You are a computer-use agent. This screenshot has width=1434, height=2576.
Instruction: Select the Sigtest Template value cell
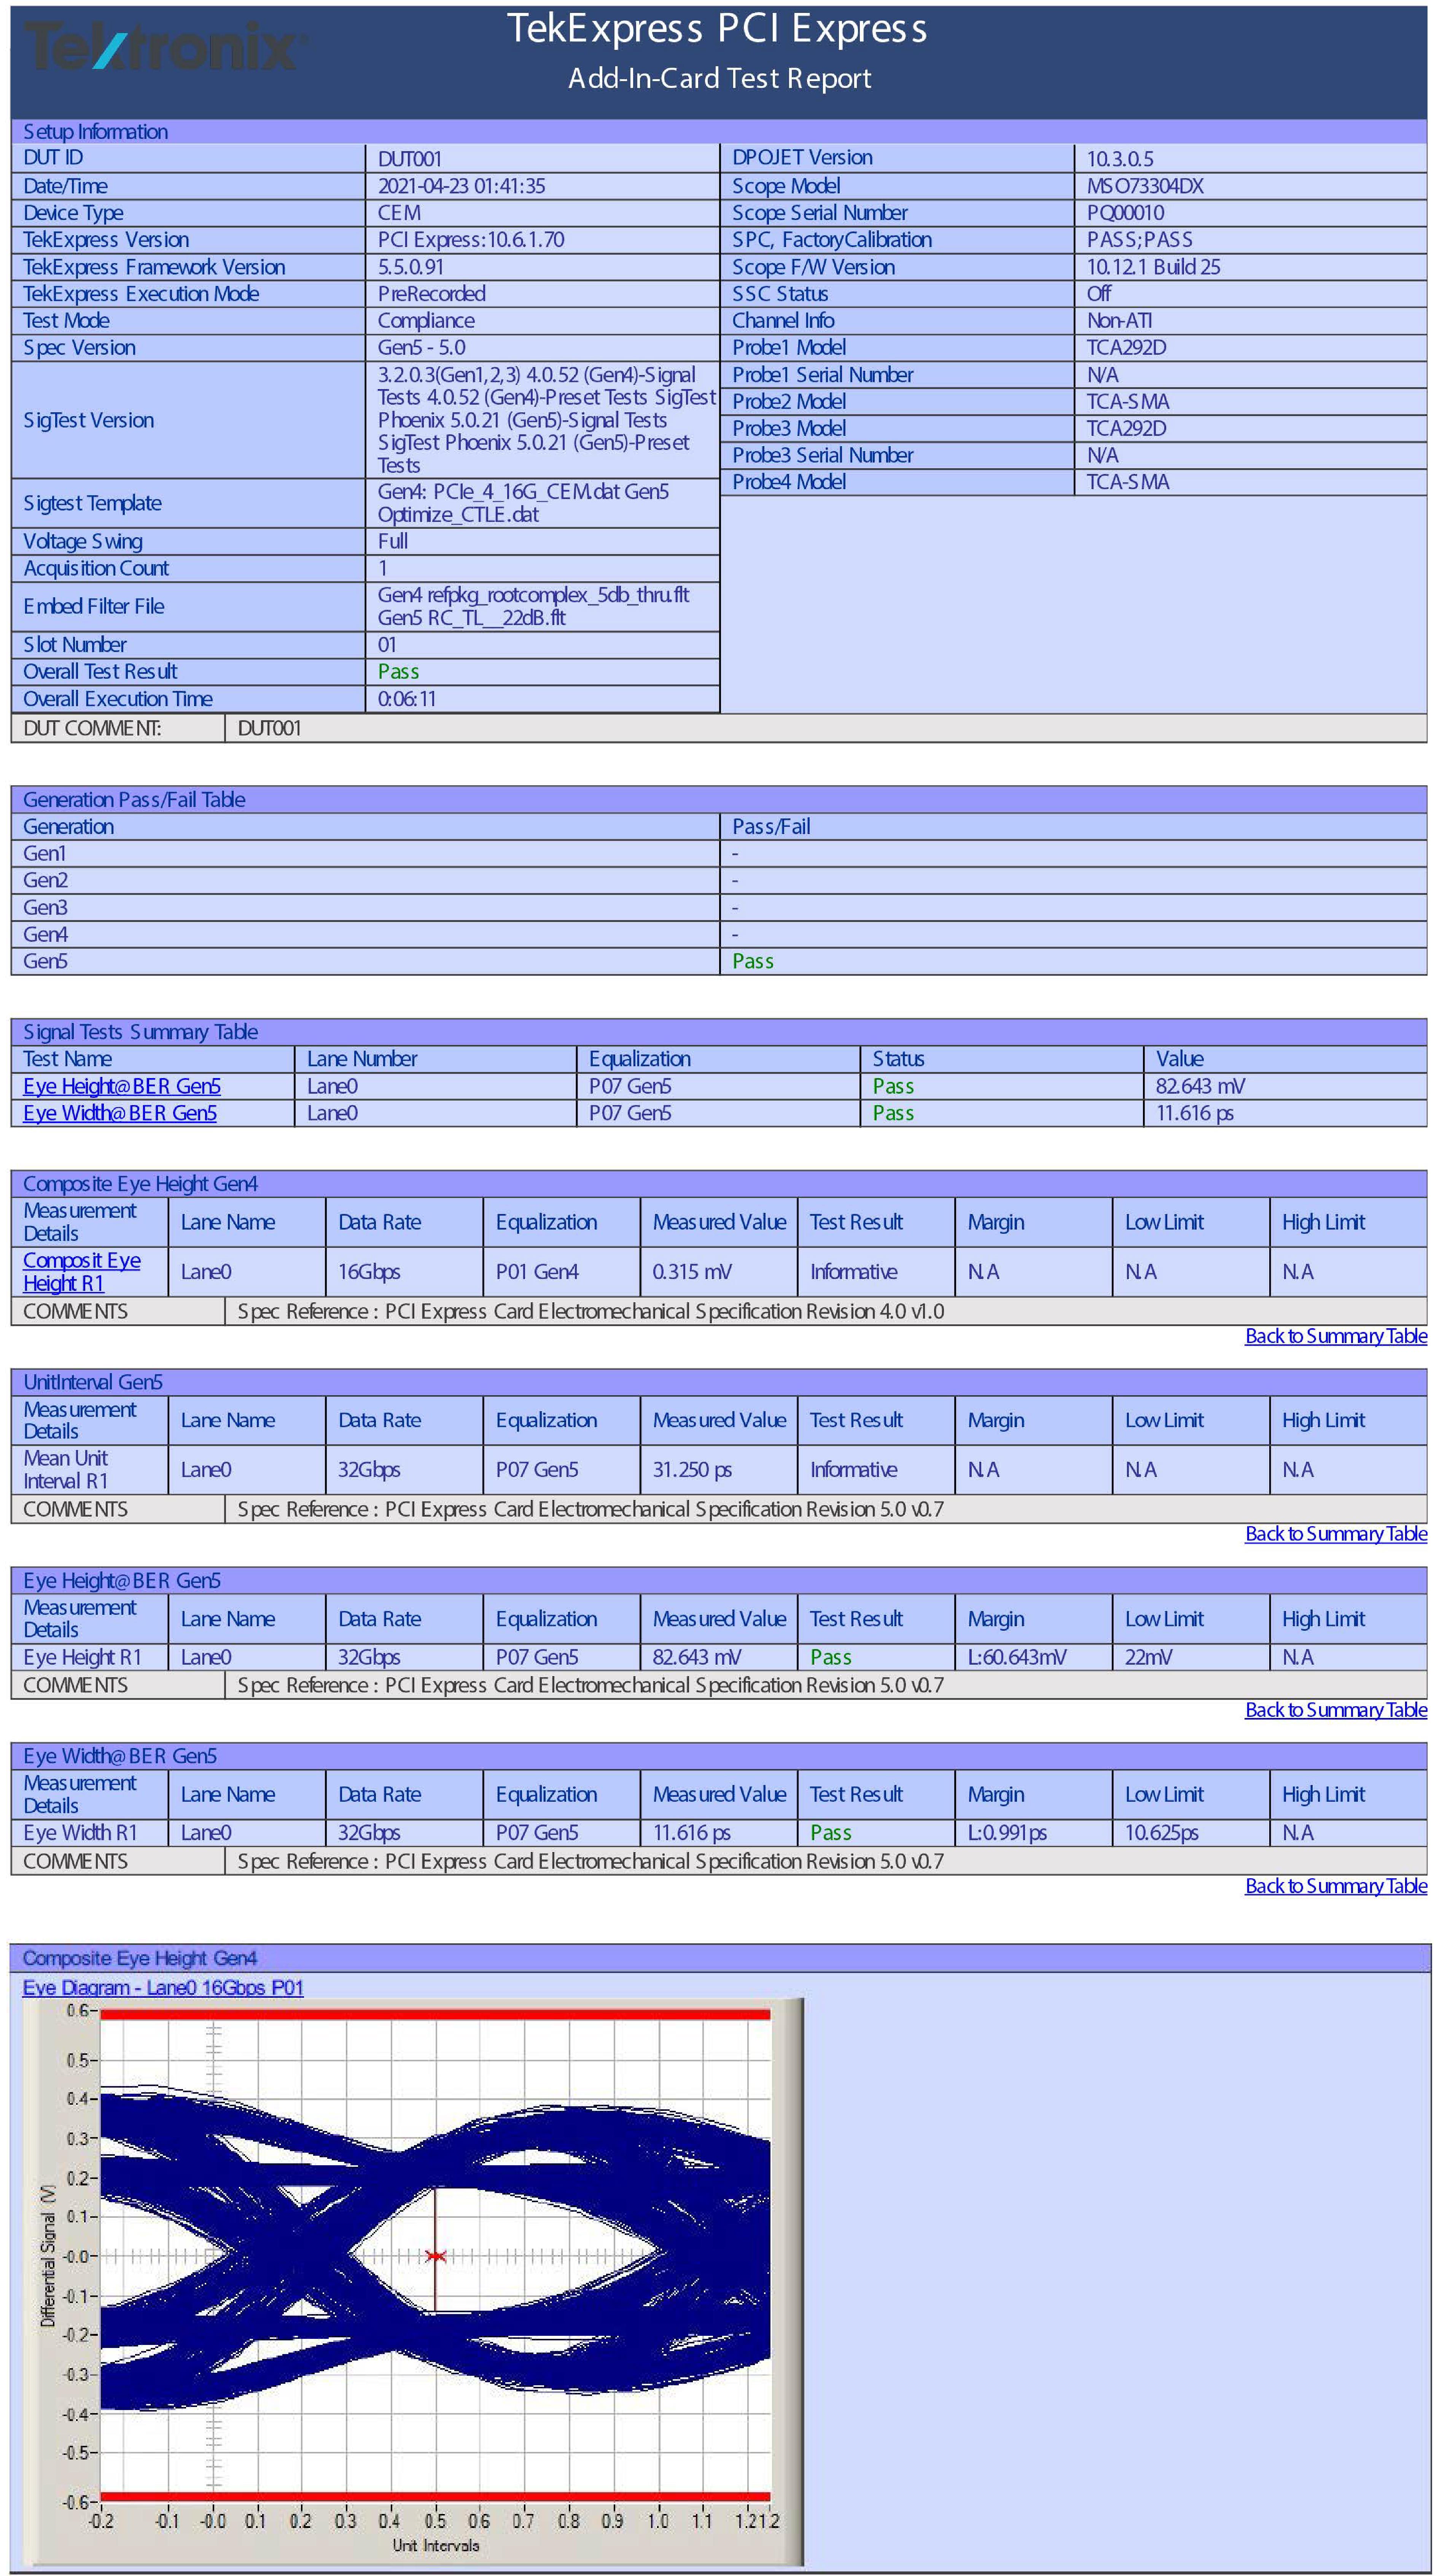click(543, 503)
